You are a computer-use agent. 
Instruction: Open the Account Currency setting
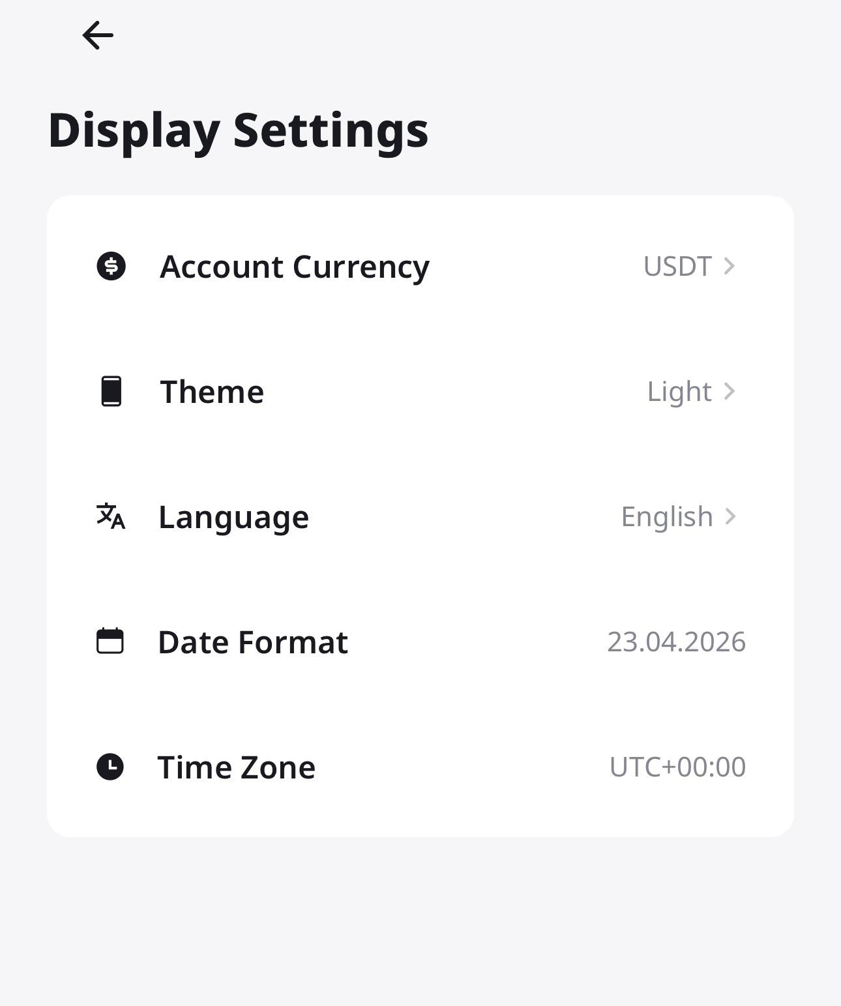coord(295,266)
